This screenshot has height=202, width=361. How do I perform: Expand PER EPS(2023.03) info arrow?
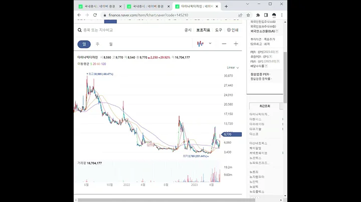277,52
